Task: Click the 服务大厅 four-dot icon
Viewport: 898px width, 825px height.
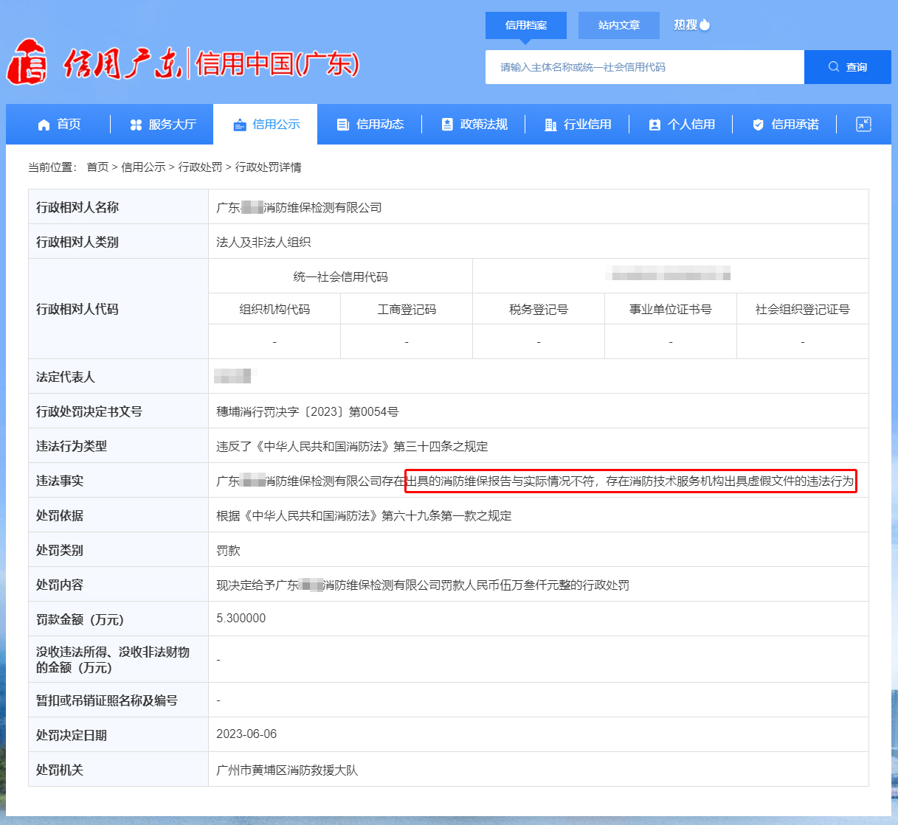Action: pos(136,125)
